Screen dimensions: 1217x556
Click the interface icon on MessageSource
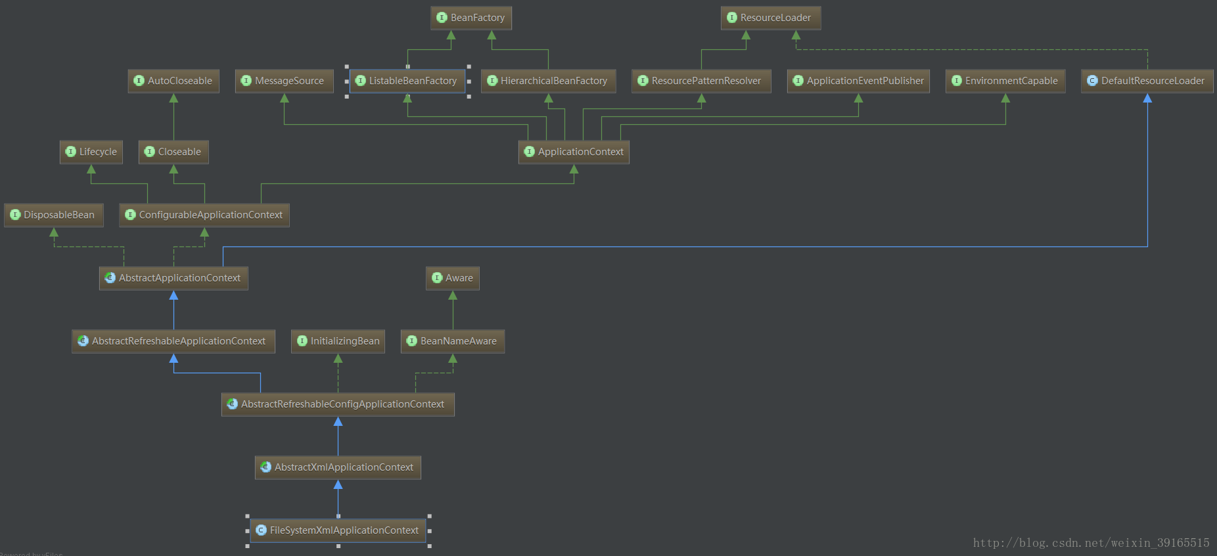click(246, 81)
